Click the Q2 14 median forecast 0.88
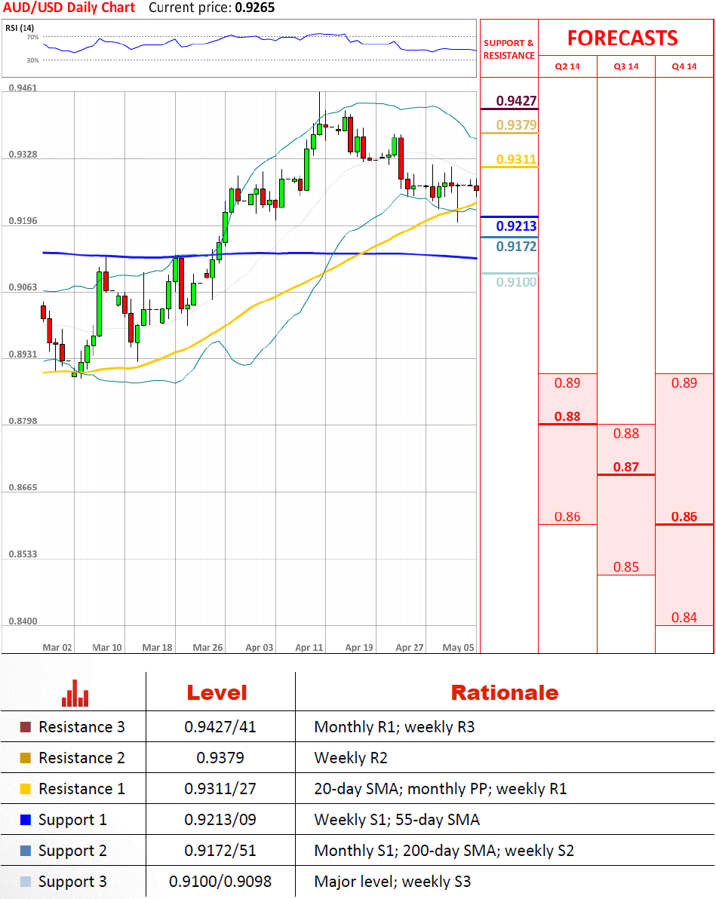Image resolution: width=716 pixels, height=899 pixels. (x=567, y=416)
